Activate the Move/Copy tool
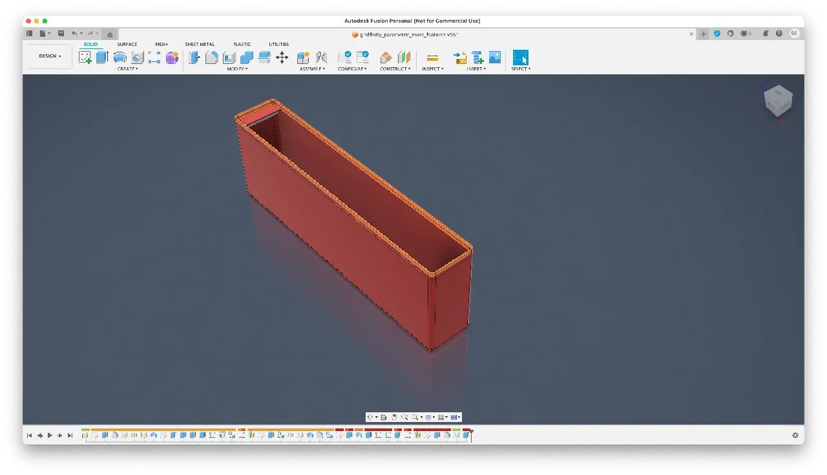This screenshot has height=475, width=827. 281,58
